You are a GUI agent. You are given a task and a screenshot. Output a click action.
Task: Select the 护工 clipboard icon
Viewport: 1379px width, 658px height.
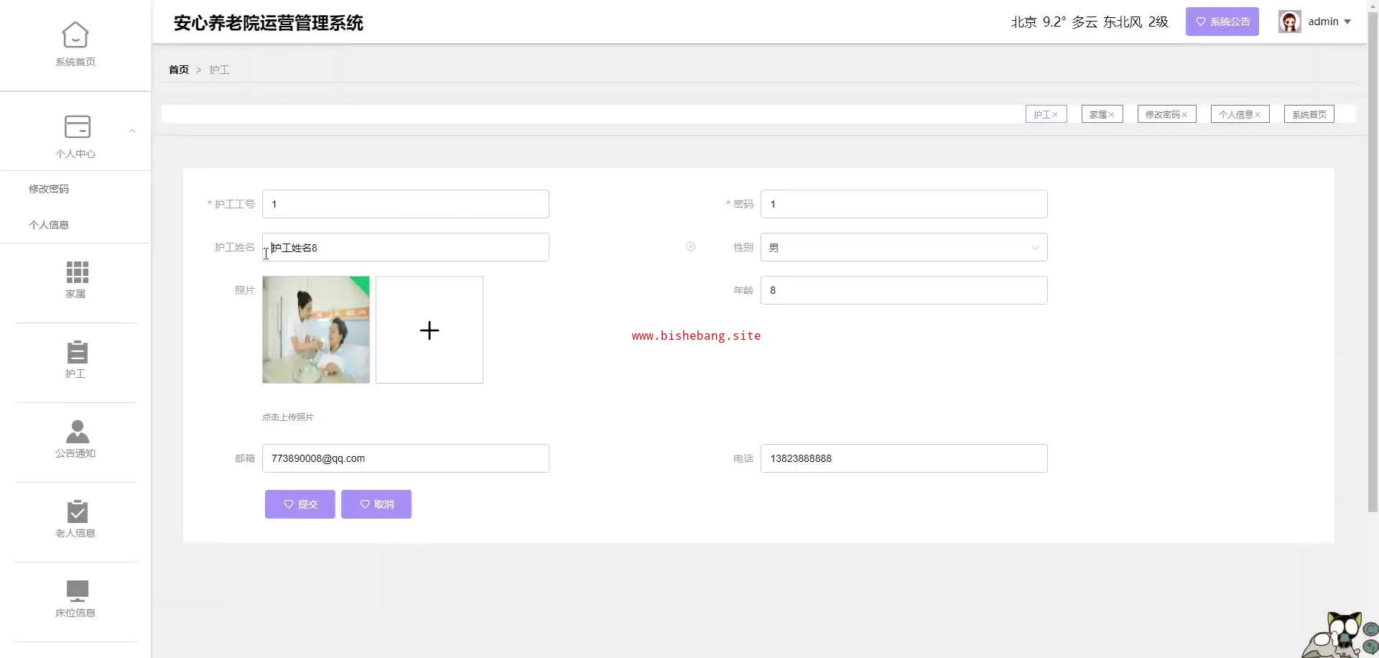pos(77,353)
